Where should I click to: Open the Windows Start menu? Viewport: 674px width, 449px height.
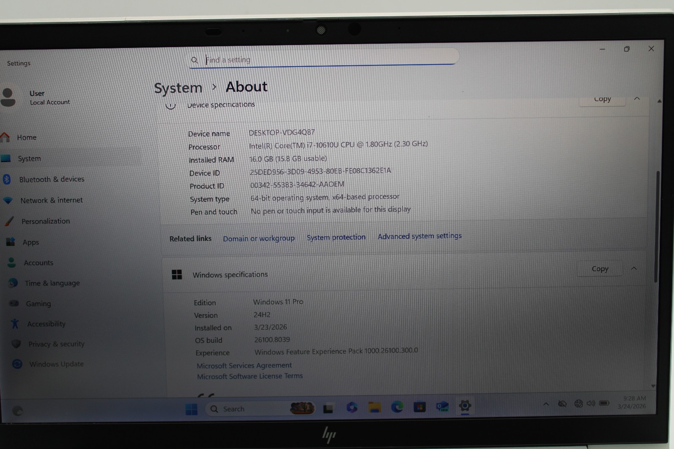(x=191, y=409)
